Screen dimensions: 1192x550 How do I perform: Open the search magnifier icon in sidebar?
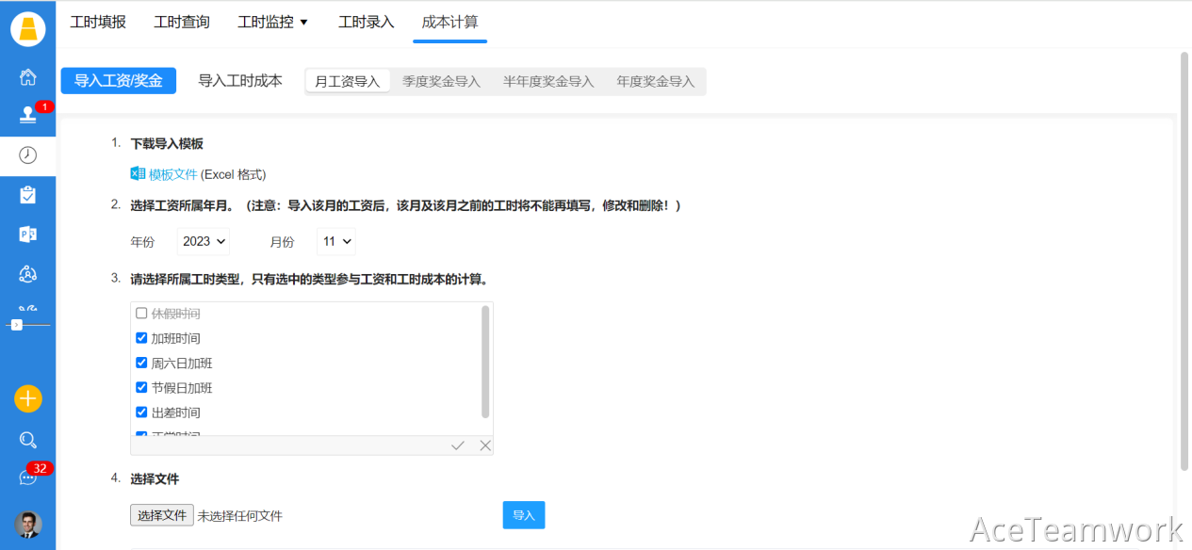pos(27,440)
